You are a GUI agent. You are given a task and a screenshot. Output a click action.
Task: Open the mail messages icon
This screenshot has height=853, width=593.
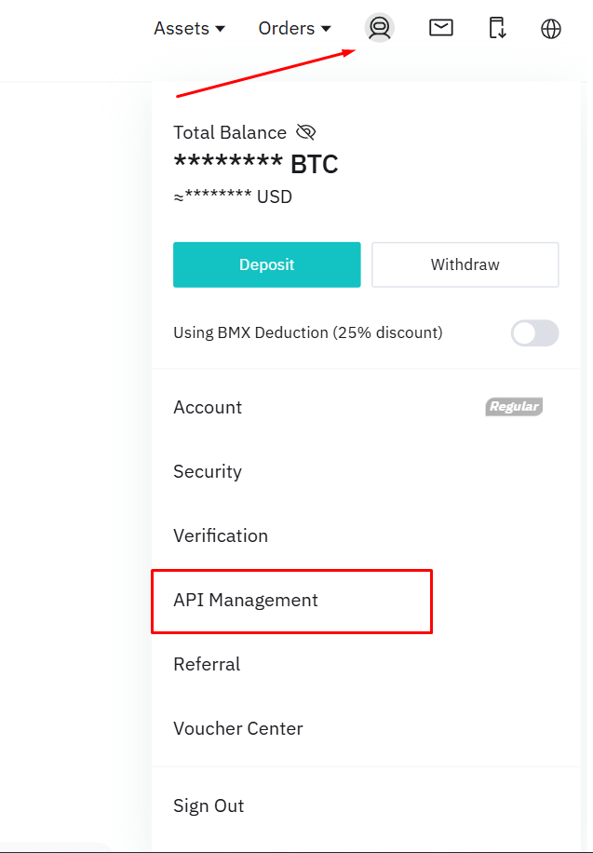click(441, 28)
